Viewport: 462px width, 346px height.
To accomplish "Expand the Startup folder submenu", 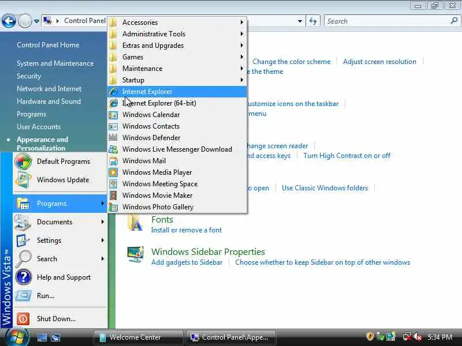I will pos(177,80).
